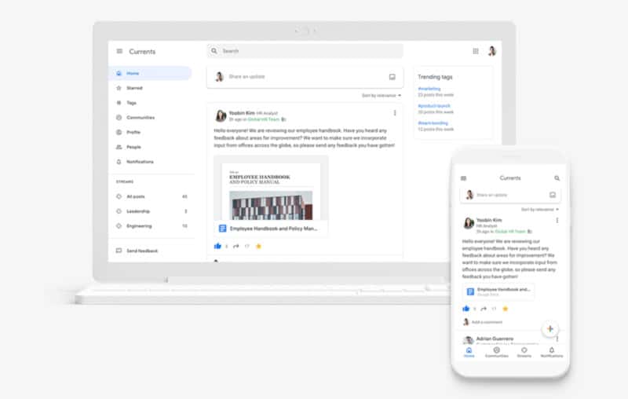Open the hamburger menu on the phone
Screen dimensions: 628x399
point(463,178)
